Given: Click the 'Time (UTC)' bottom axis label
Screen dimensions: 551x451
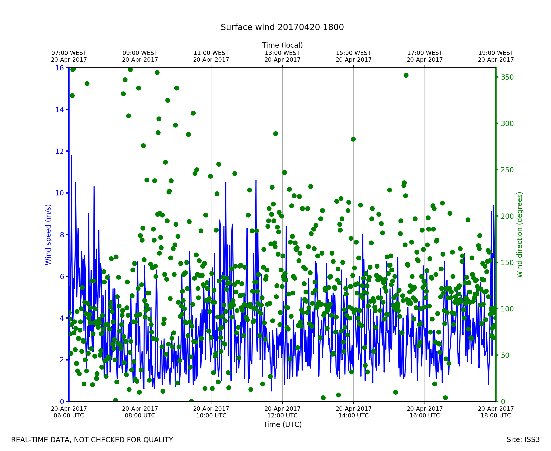Looking at the screenshot, I should 282,424.
